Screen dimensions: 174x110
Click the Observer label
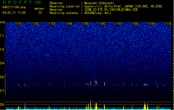[56, 3]
